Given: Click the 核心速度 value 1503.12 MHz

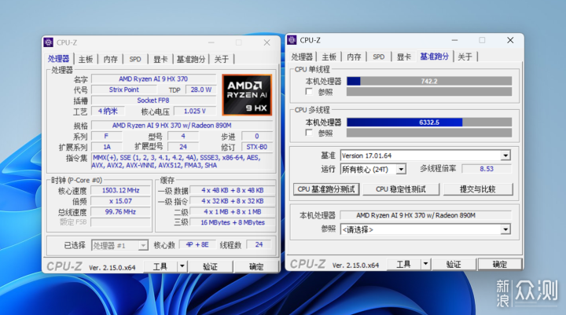Looking at the screenshot, I should click(x=120, y=191).
